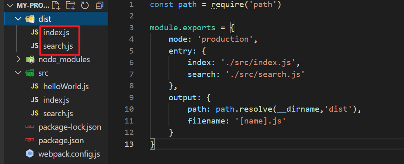Click the '[name].js' string on line 11
This screenshot has width=404, height=164.
(x=260, y=121)
